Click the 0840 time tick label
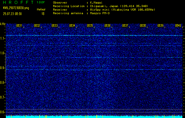The image size is (185, 118). 178,26
